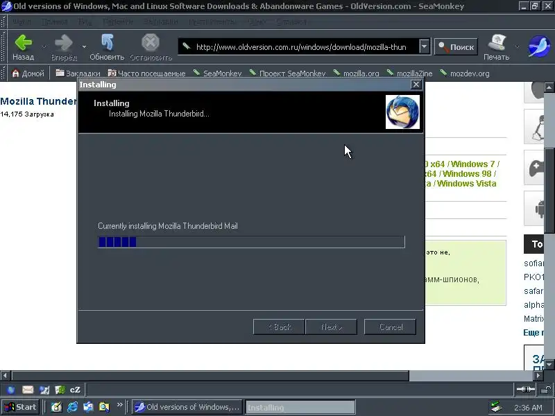This screenshot has height=416, width=555.
Task: Click the Поиск search button
Action: pyautogui.click(x=456, y=46)
